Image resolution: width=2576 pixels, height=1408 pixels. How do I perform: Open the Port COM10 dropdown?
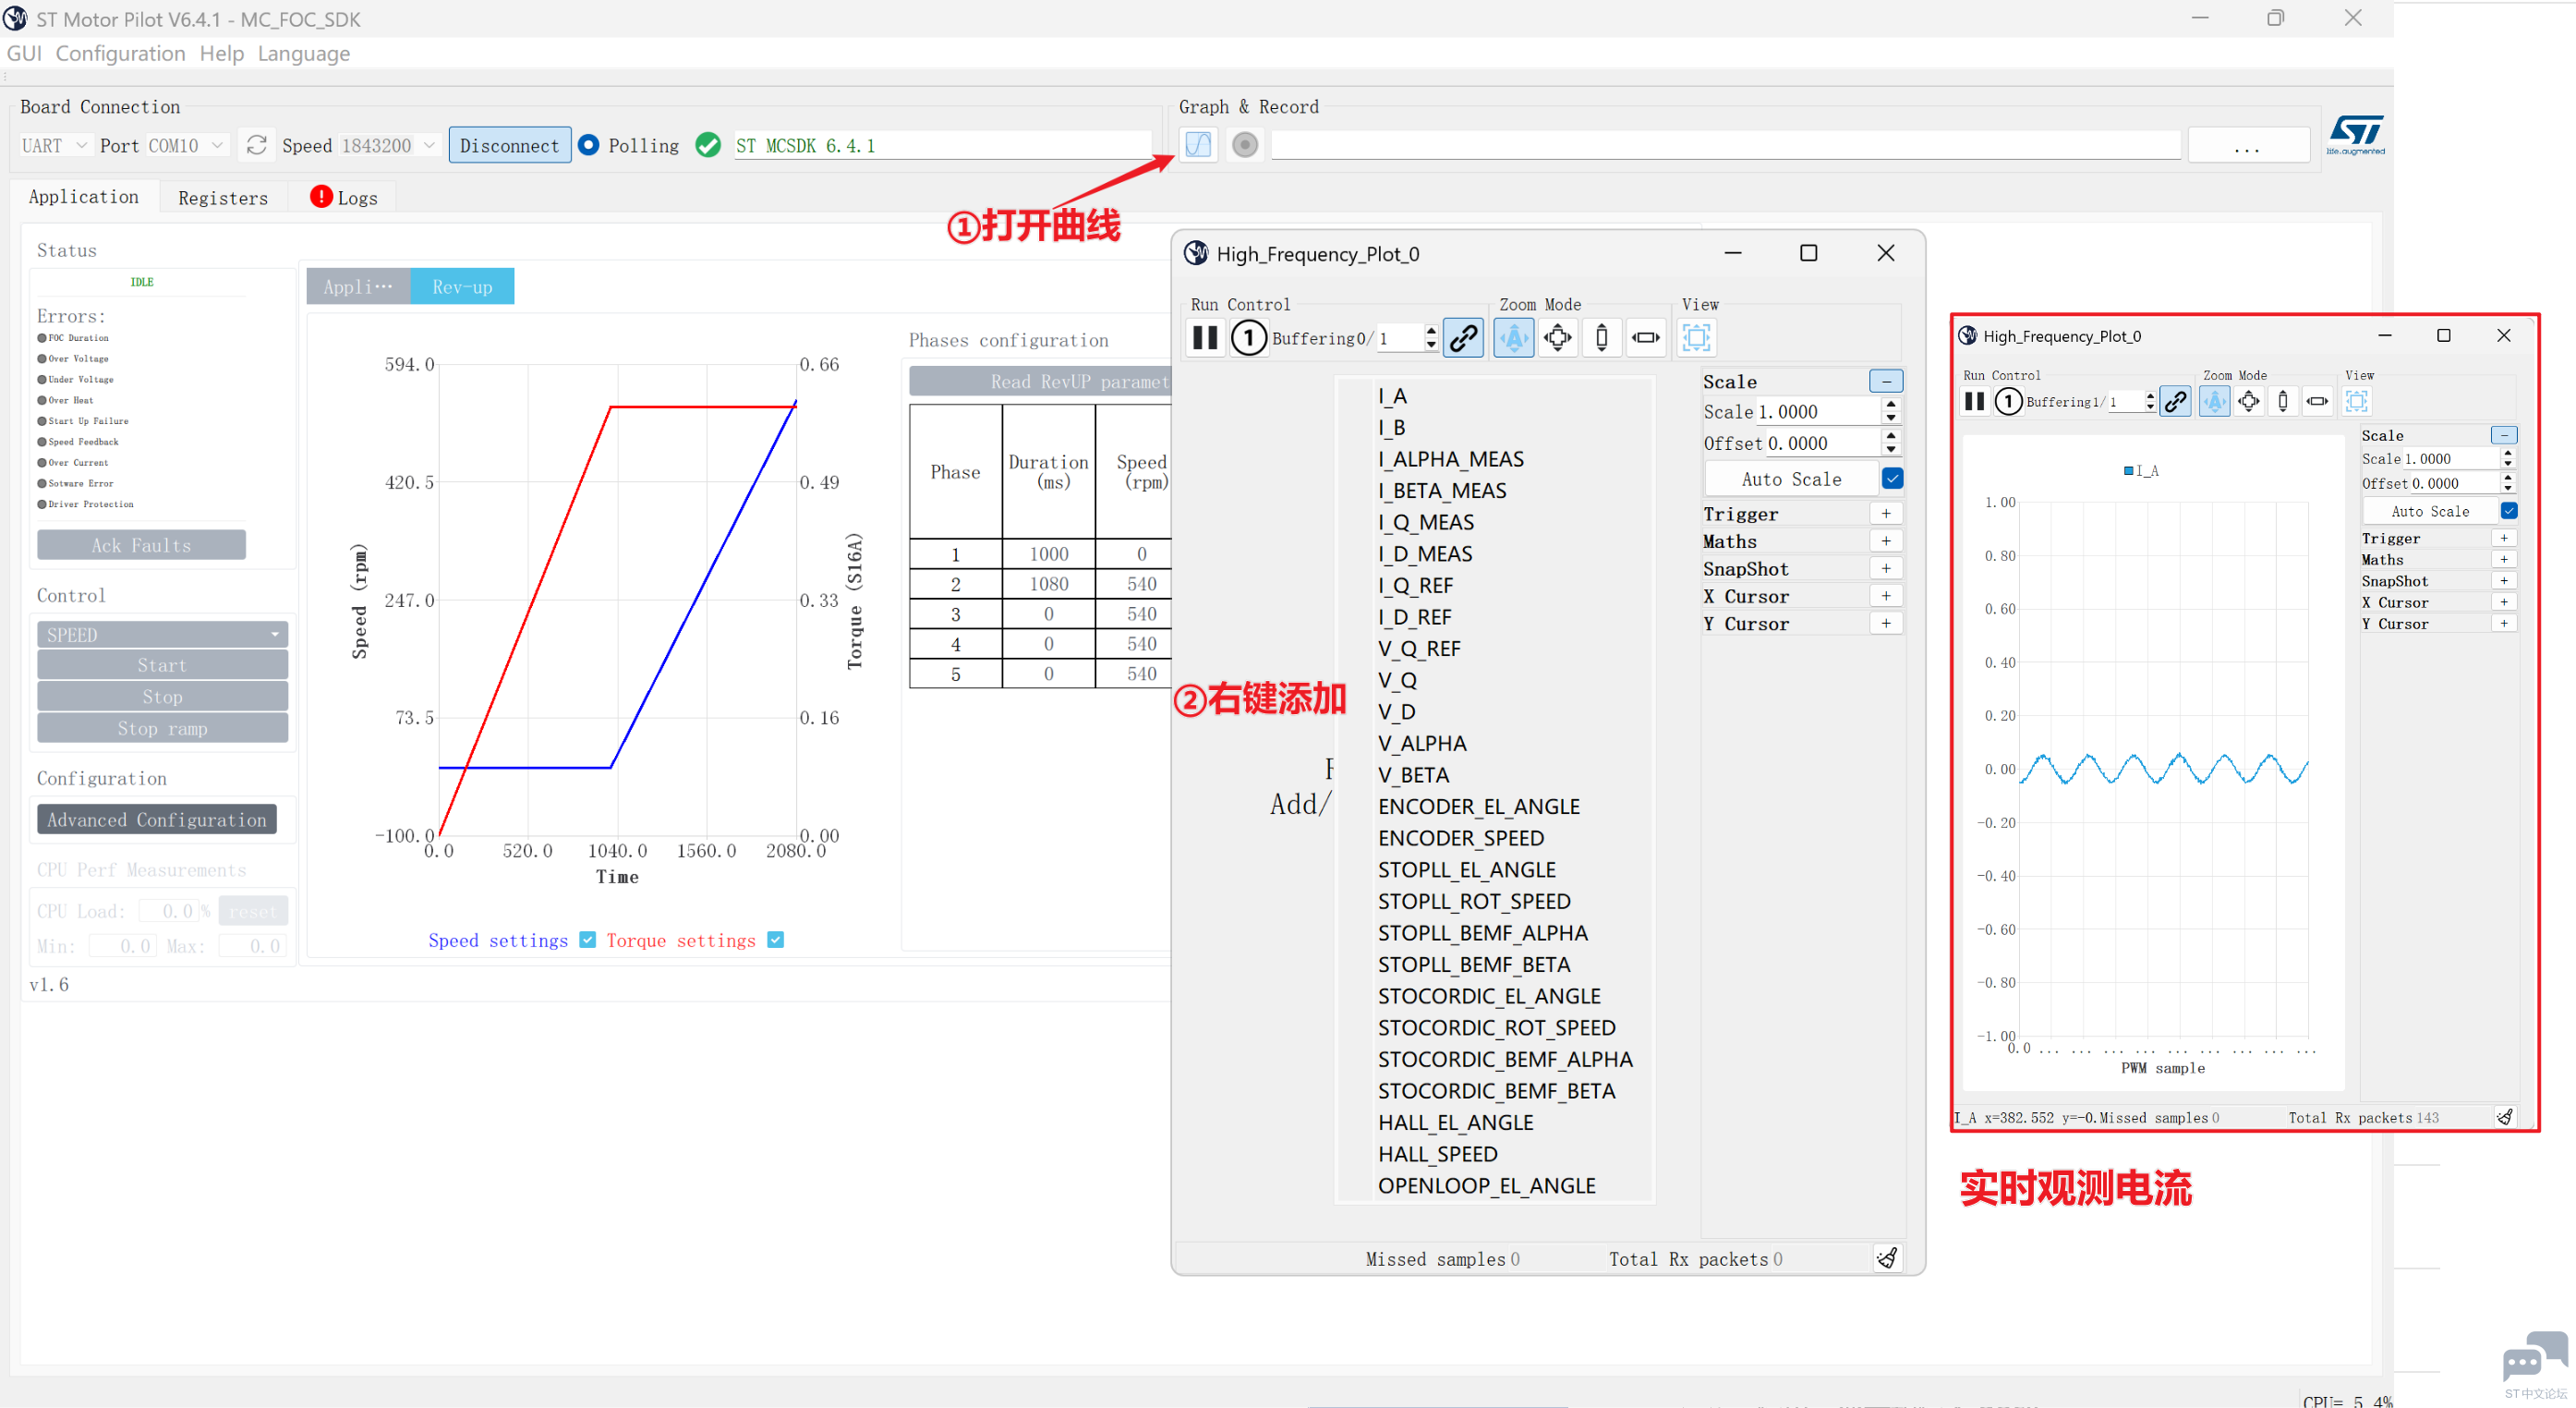(x=187, y=145)
